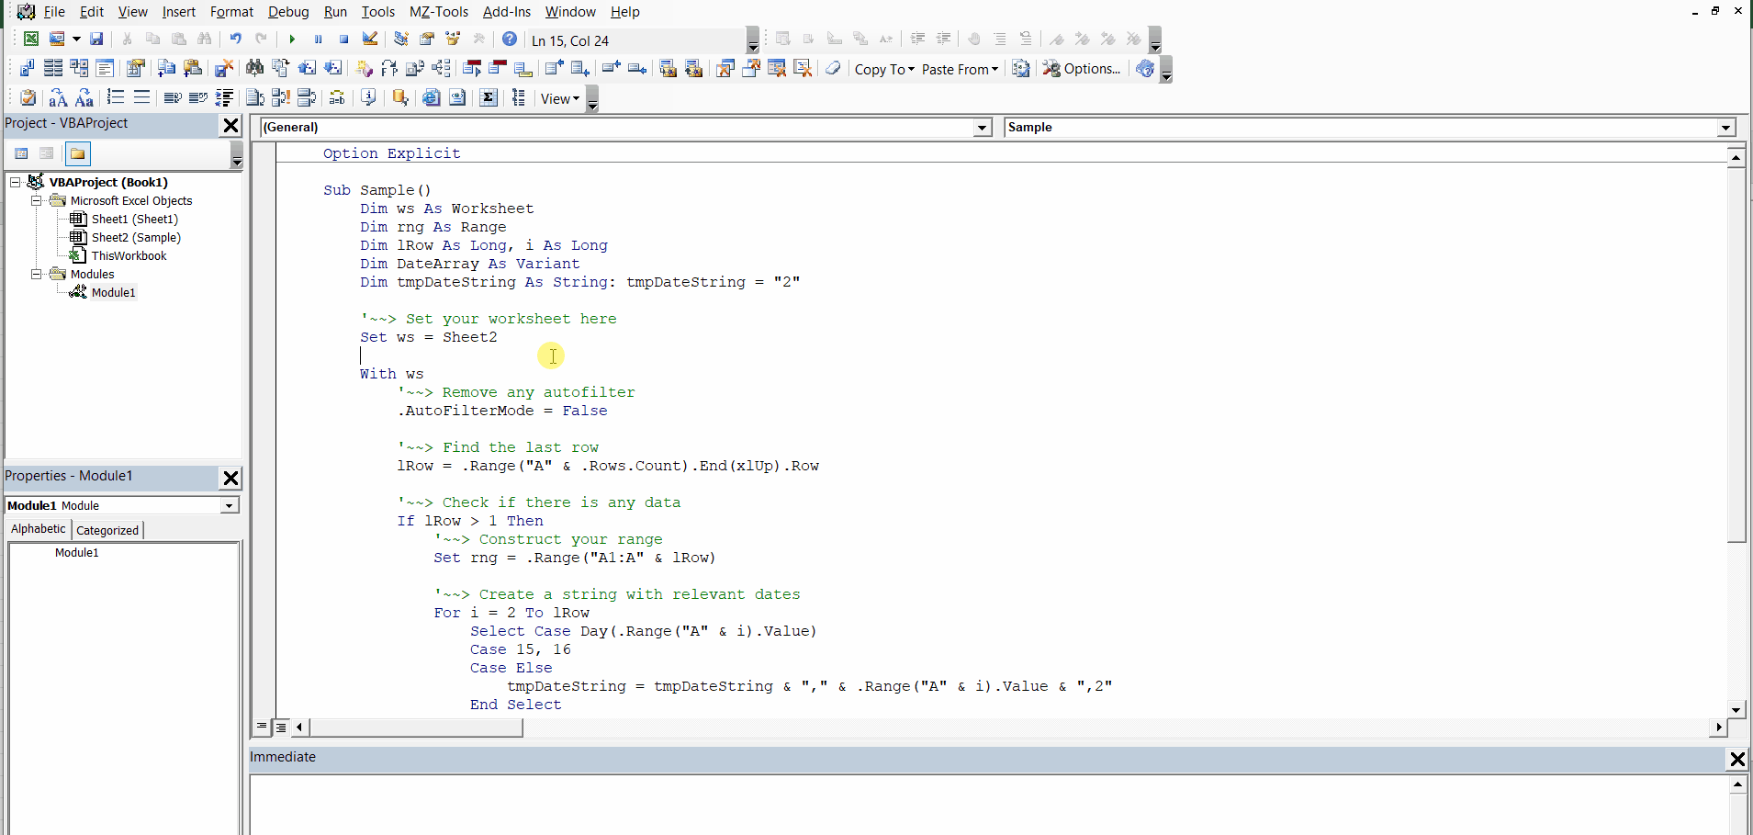The height and width of the screenshot is (835, 1753).
Task: Switch to Excel with the View Microsoft Excel icon
Action: click(31, 39)
